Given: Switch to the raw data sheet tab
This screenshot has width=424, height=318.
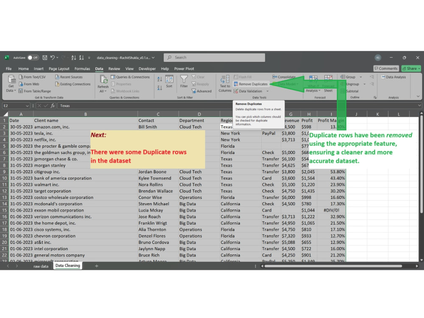Looking at the screenshot, I should (41, 266).
